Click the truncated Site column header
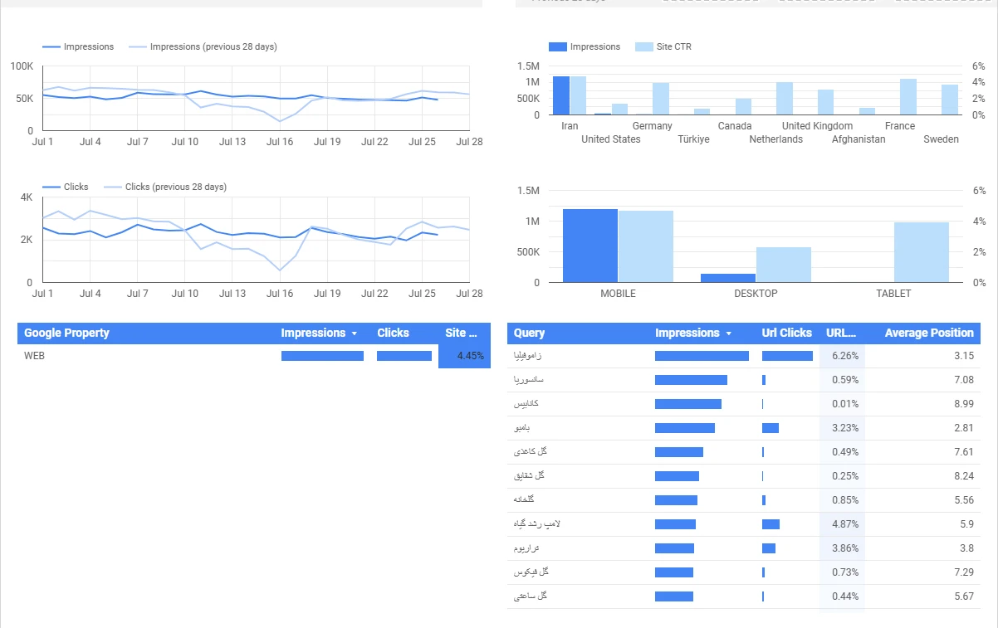The width and height of the screenshot is (998, 628). [462, 333]
